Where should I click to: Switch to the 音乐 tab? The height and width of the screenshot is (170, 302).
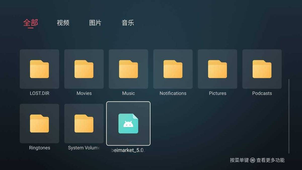[x=128, y=23]
